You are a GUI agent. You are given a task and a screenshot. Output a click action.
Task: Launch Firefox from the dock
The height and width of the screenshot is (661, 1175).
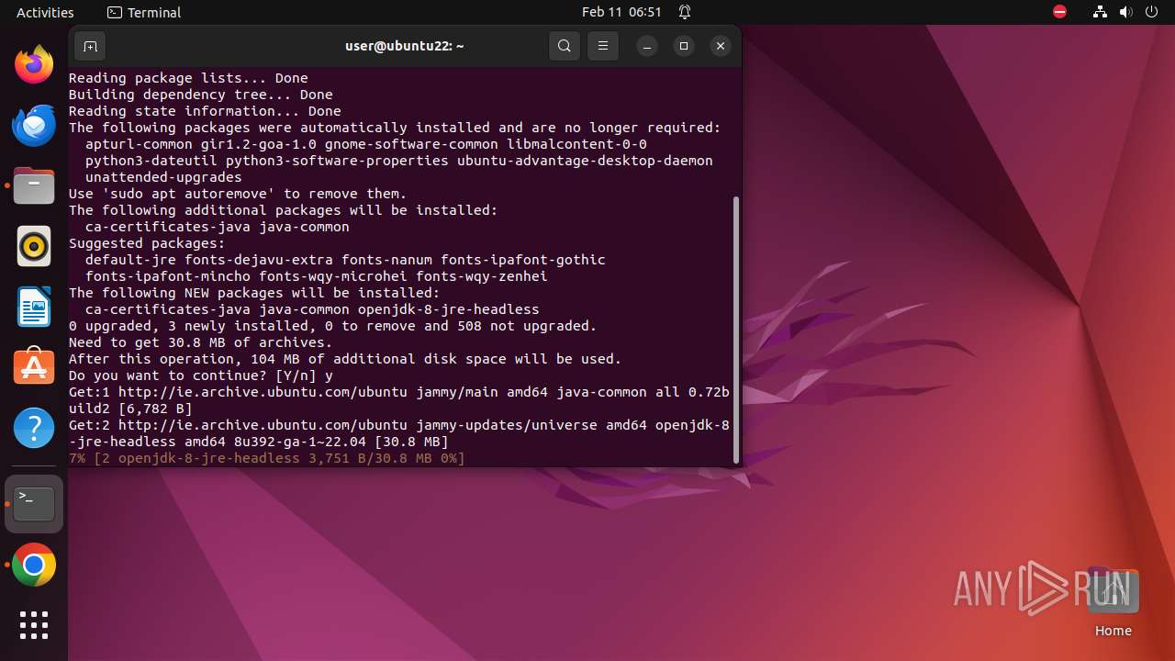(x=34, y=64)
